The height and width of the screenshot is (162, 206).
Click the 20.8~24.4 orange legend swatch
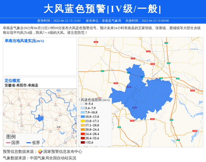pos(83,130)
